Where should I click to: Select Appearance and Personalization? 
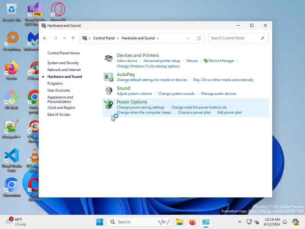click(x=60, y=99)
